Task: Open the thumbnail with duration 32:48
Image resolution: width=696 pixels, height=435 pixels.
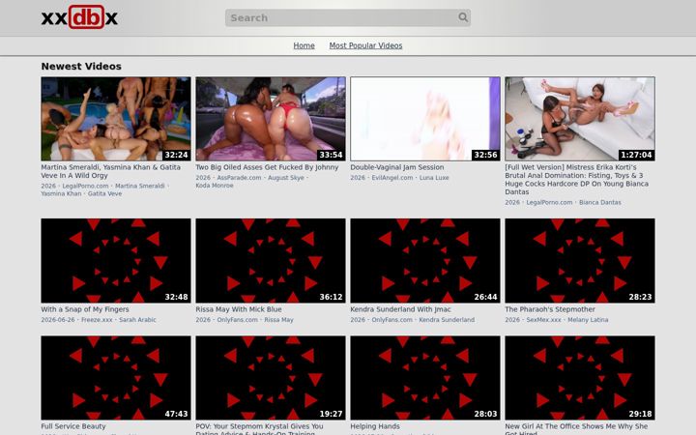Action: click(x=116, y=261)
